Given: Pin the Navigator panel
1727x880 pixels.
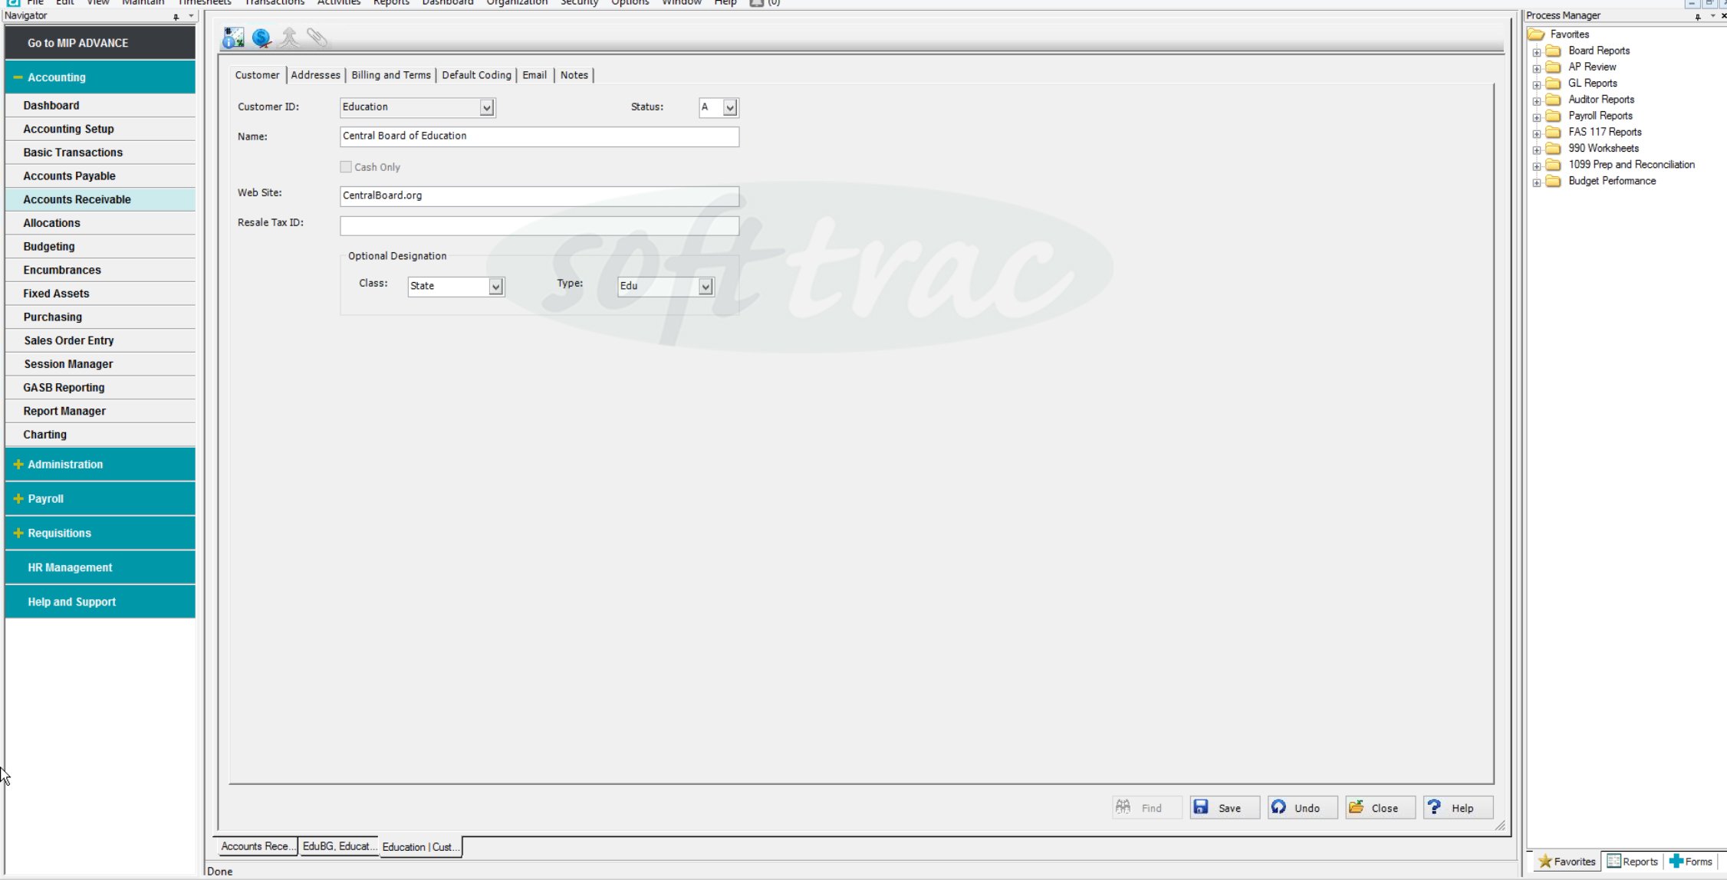Looking at the screenshot, I should click(x=176, y=16).
